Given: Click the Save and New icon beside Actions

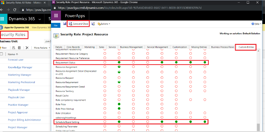Looking at the screenshot, I should click(93, 24).
